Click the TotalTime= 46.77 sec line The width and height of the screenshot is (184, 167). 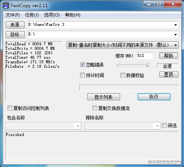(28, 58)
